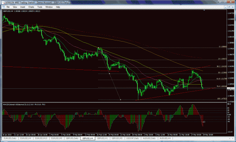Open the View menu
This screenshot has width=236, height=142.
coord(15,7)
